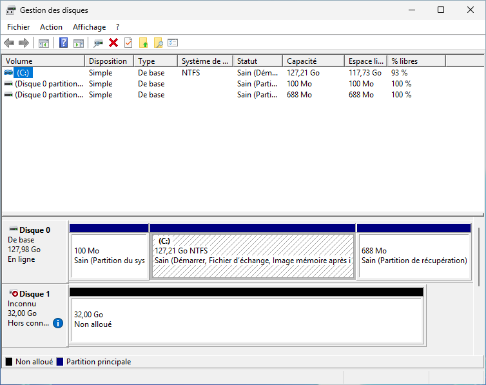Click the magnifier search folder icon

click(158, 43)
